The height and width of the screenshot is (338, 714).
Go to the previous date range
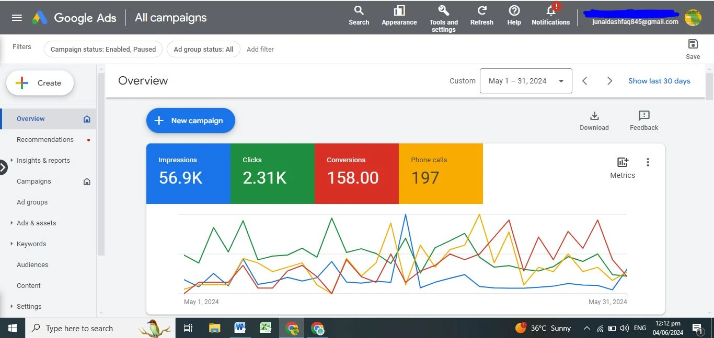tap(585, 81)
